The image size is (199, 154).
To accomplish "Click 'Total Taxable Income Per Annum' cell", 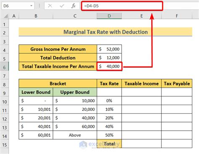I will 58,66.
